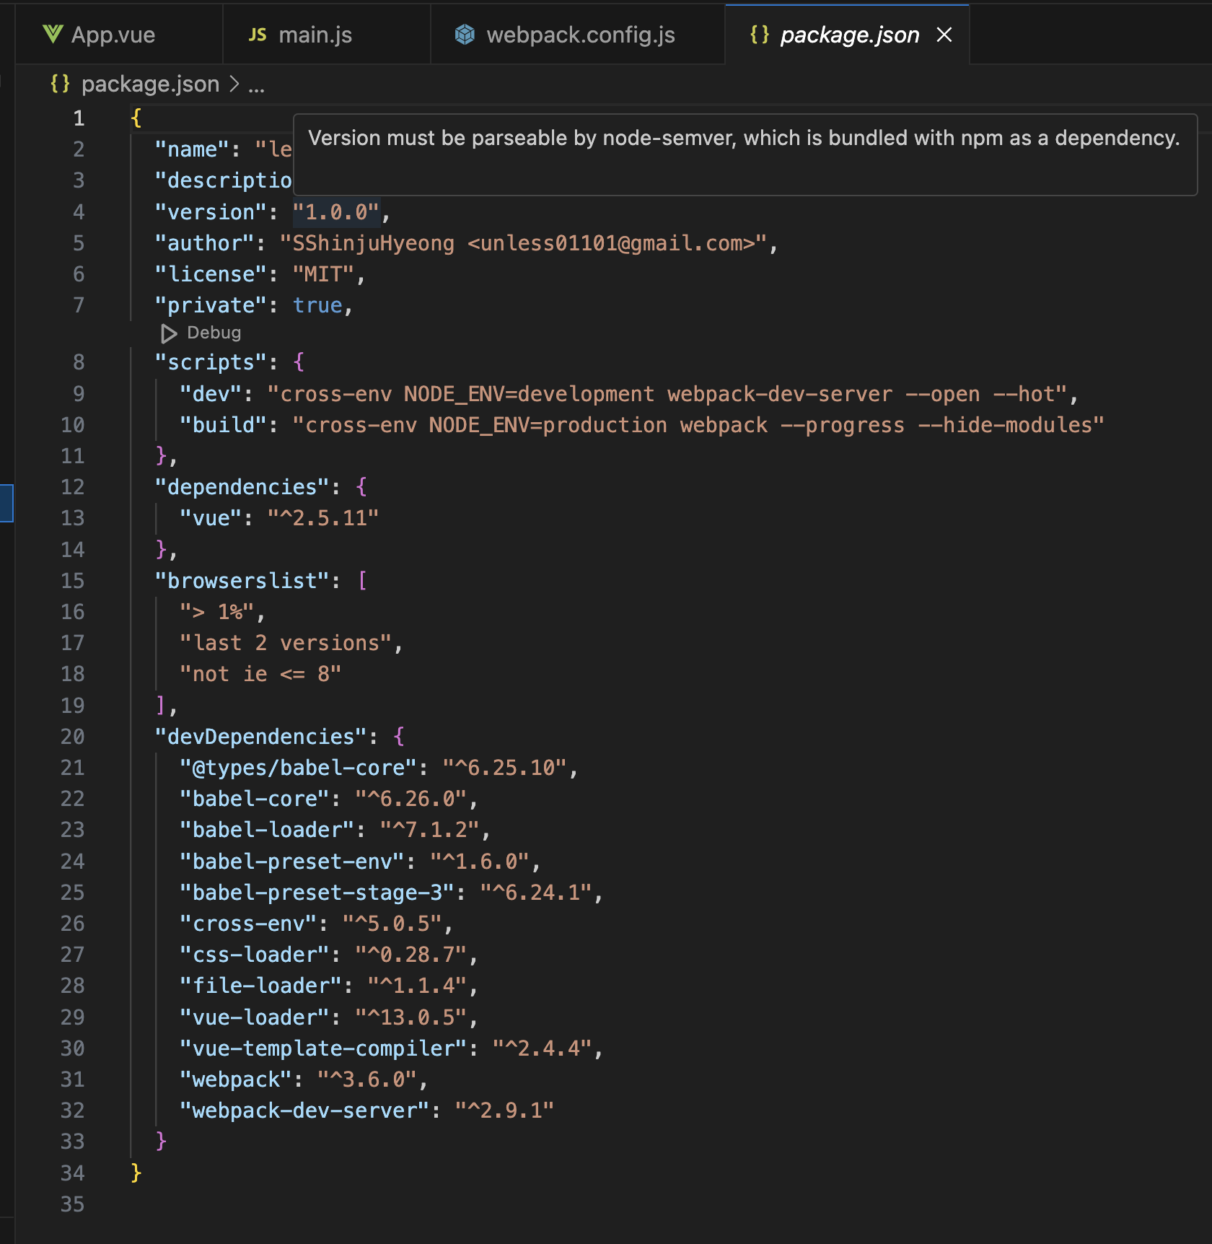Click the "vue" dependency version ^2.5.11
Screen dimensions: 1212x1244
coord(323,518)
